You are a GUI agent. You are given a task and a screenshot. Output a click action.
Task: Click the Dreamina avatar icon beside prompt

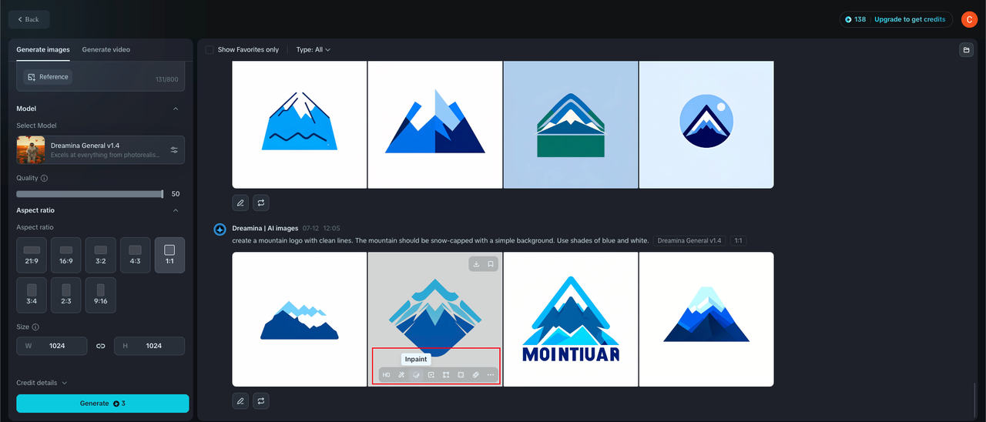click(x=220, y=229)
